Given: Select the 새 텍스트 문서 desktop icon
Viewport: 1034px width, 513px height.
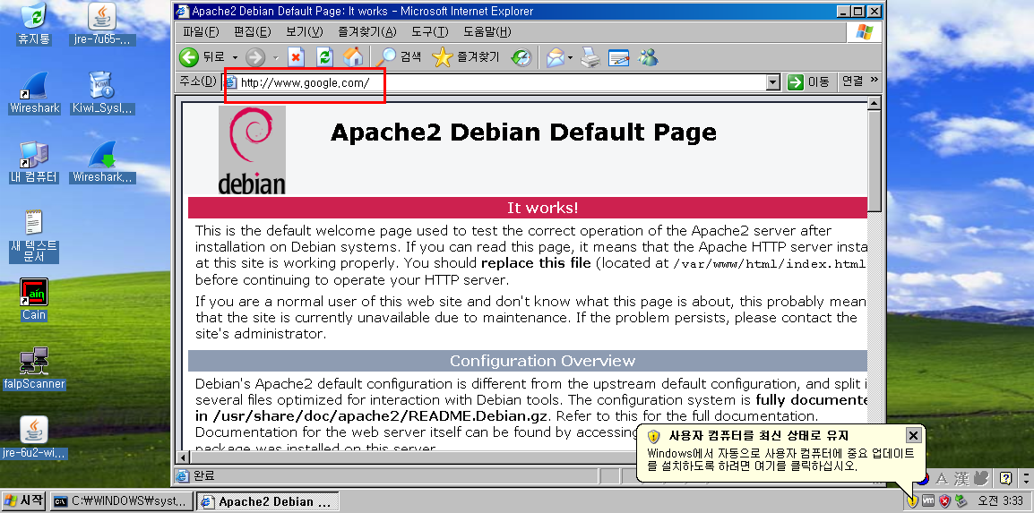Looking at the screenshot, I should click(x=34, y=236).
